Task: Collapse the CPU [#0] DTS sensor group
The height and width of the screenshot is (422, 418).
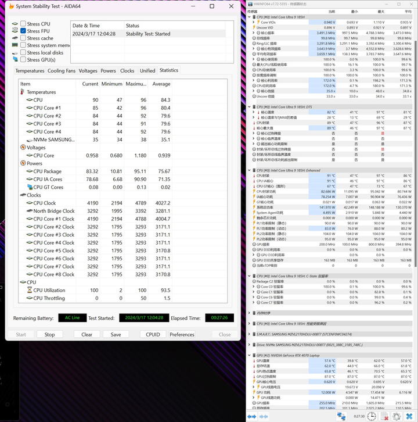Action: 249,107
